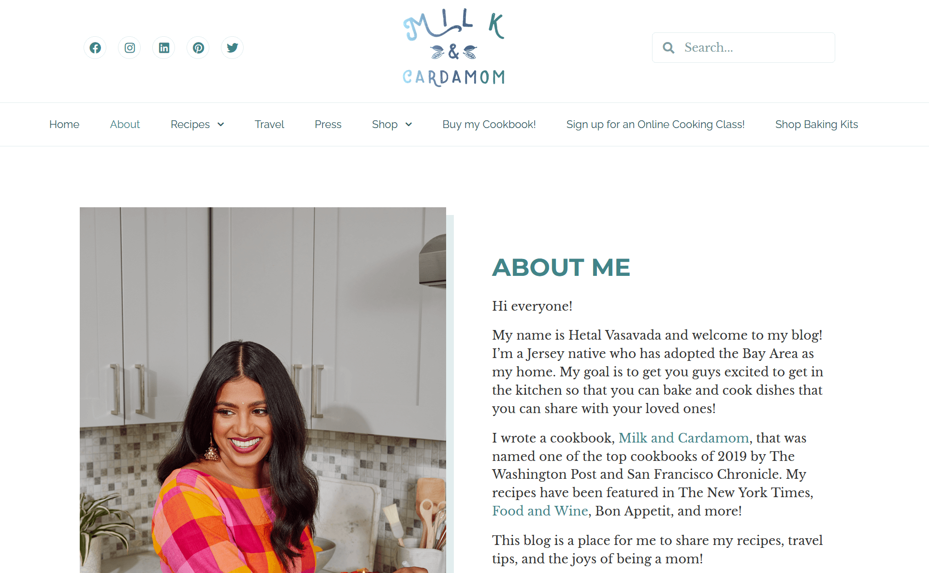
Task: Open Shop Baking Kits link
Action: click(816, 125)
